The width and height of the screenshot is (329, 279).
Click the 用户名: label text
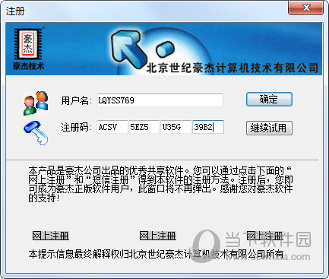click(77, 100)
